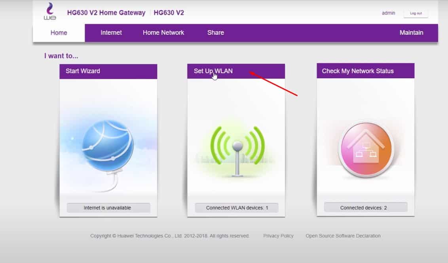448x263 pixels.
Task: Select the Start Wizard card header
Action: [x=108, y=71]
